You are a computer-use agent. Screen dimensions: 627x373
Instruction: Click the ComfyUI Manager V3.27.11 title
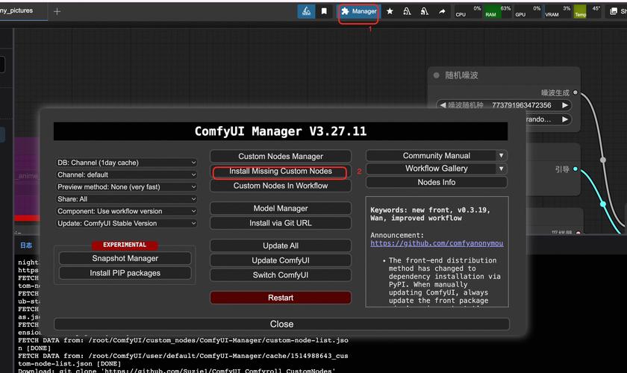pos(281,131)
